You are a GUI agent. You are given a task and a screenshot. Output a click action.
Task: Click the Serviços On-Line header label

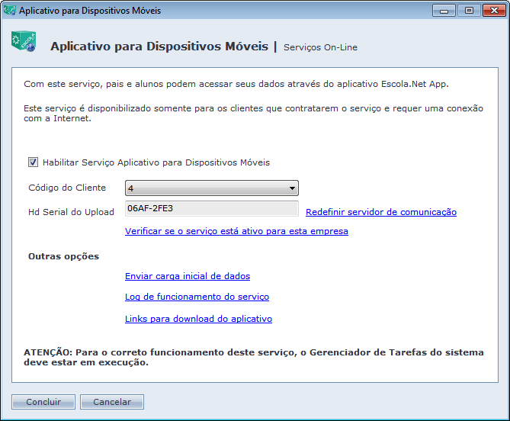pos(320,47)
